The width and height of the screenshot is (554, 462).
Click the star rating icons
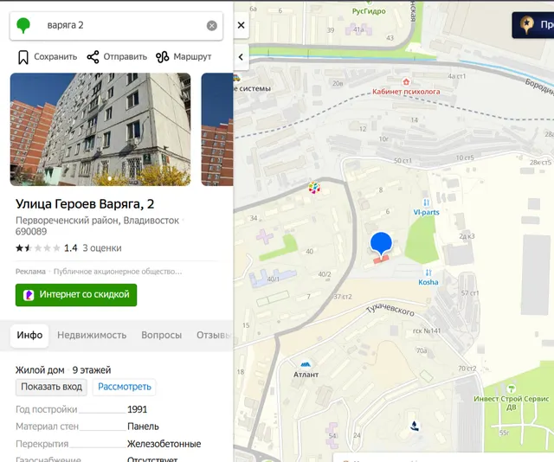(38, 248)
